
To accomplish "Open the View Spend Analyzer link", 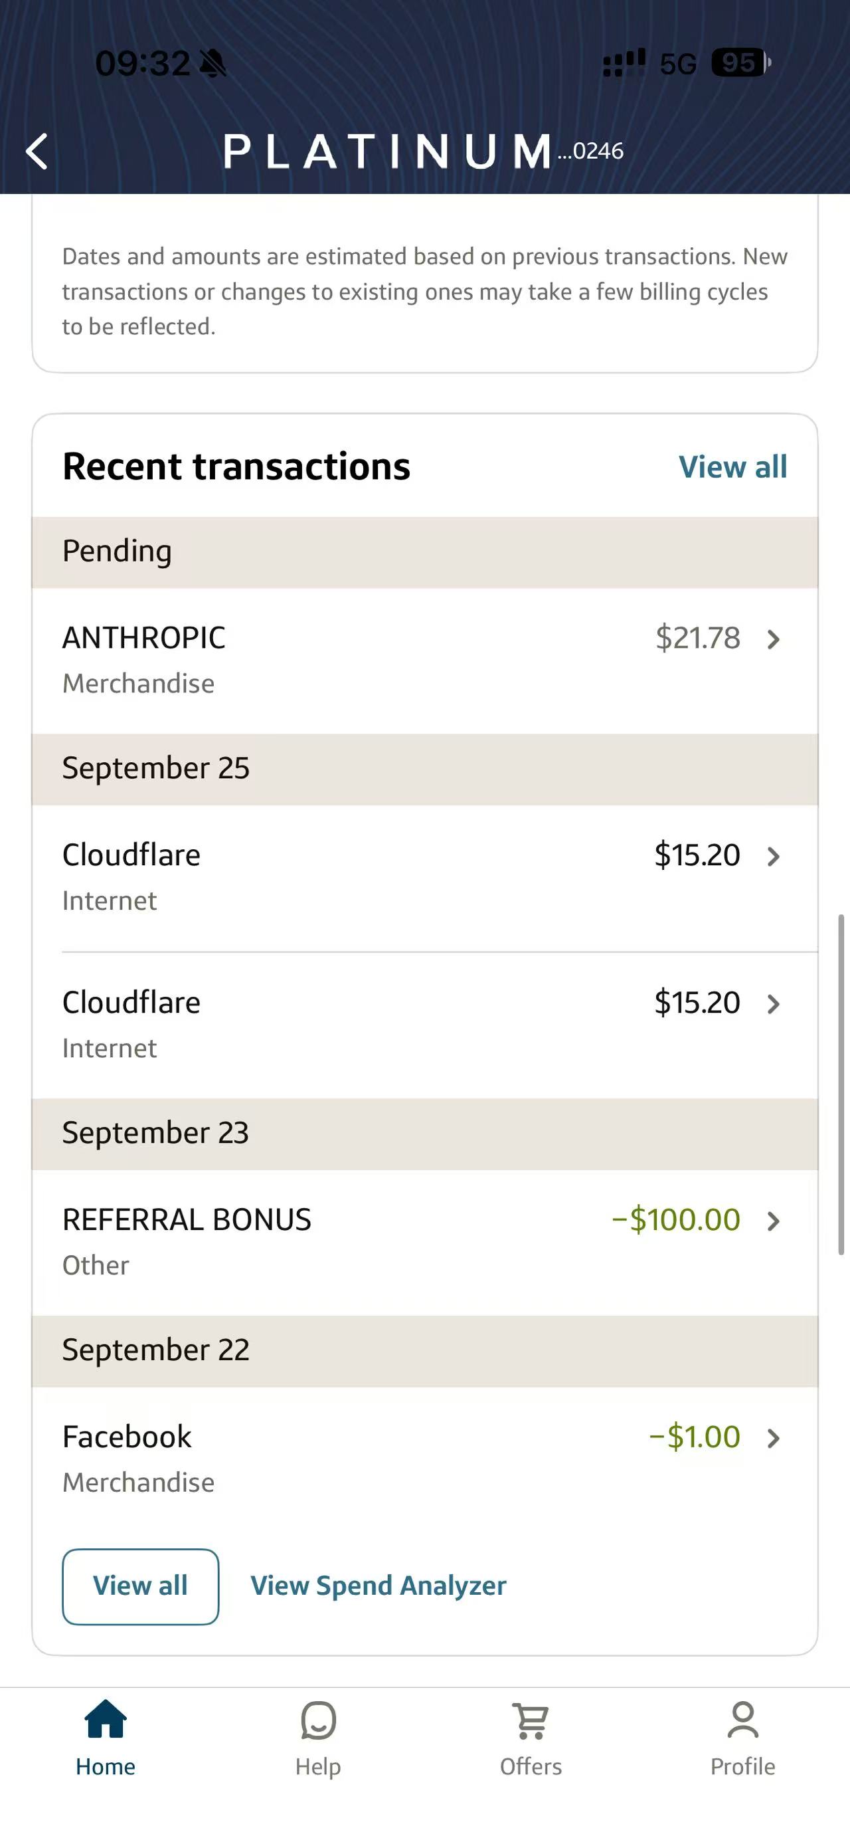I will 379,1586.
